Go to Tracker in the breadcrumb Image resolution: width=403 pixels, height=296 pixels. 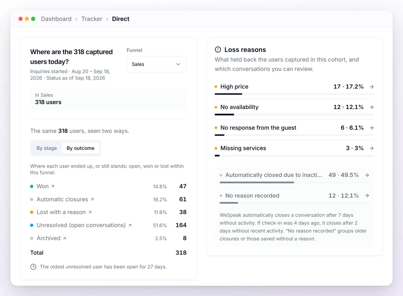pyautogui.click(x=92, y=19)
